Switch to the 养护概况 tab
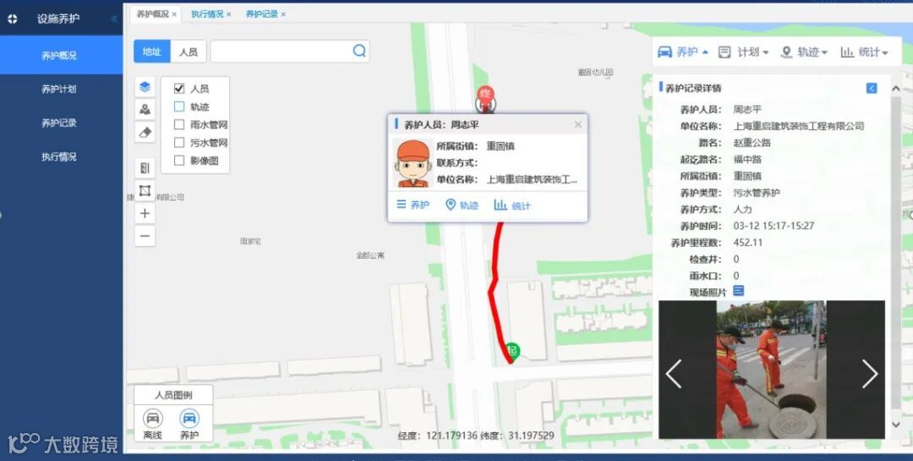913x461 pixels. [152, 14]
